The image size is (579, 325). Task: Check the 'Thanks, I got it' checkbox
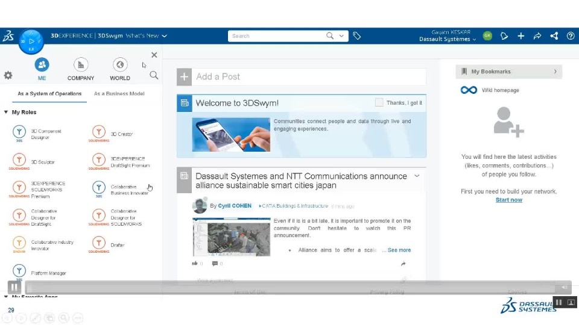379,102
